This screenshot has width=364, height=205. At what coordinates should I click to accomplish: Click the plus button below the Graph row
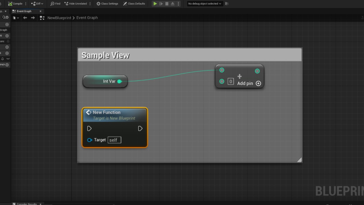[7, 36]
